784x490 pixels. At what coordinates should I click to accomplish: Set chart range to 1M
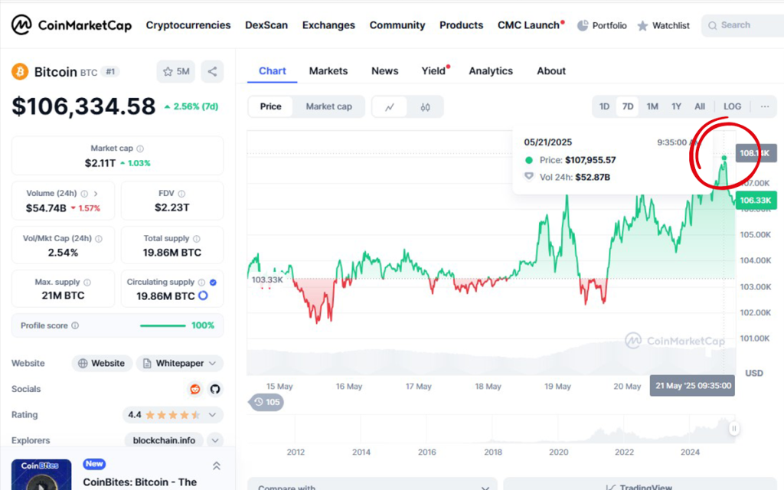[x=652, y=106]
